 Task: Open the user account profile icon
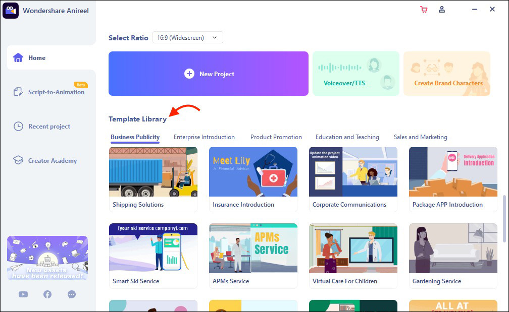point(442,10)
